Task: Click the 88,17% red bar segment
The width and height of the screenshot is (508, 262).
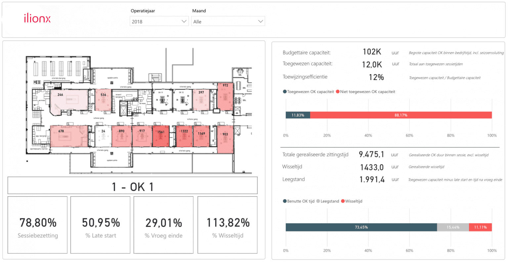Action: (x=401, y=115)
